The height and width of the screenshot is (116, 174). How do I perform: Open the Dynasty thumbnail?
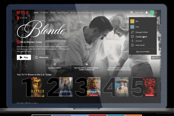[x=94, y=87]
